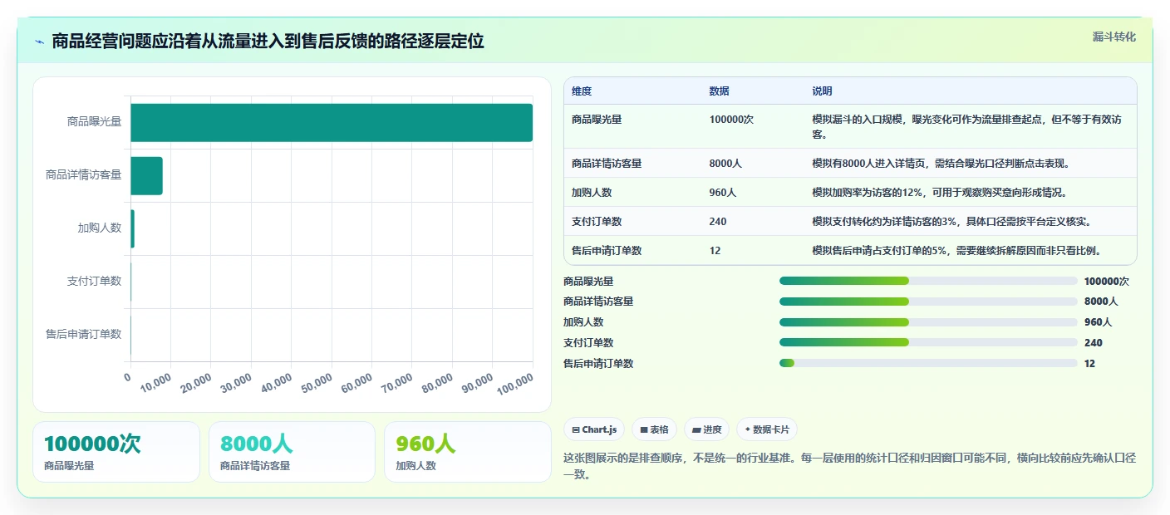Open the 8000人 商品详情访客量 data card
1170x515 pixels.
click(292, 452)
